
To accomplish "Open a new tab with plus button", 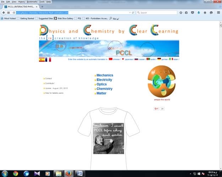I will pos(42,7).
